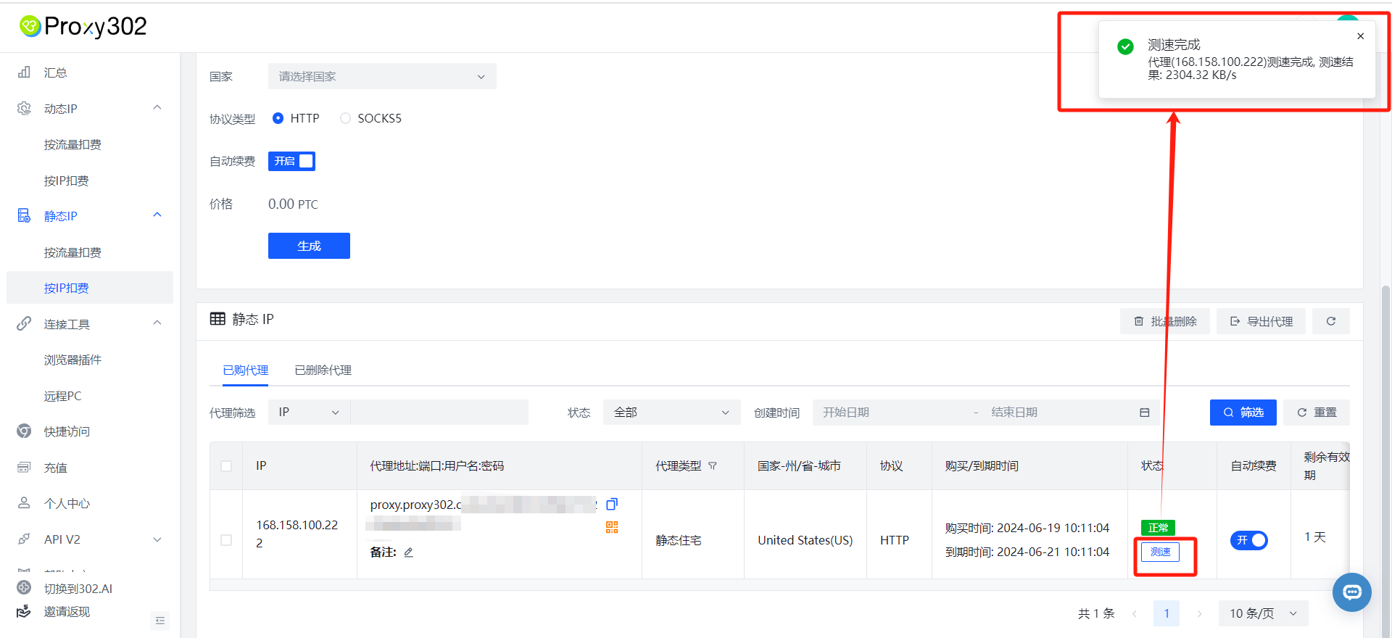Open 汇总 summary icon in sidebar
1392x638 pixels.
point(24,72)
